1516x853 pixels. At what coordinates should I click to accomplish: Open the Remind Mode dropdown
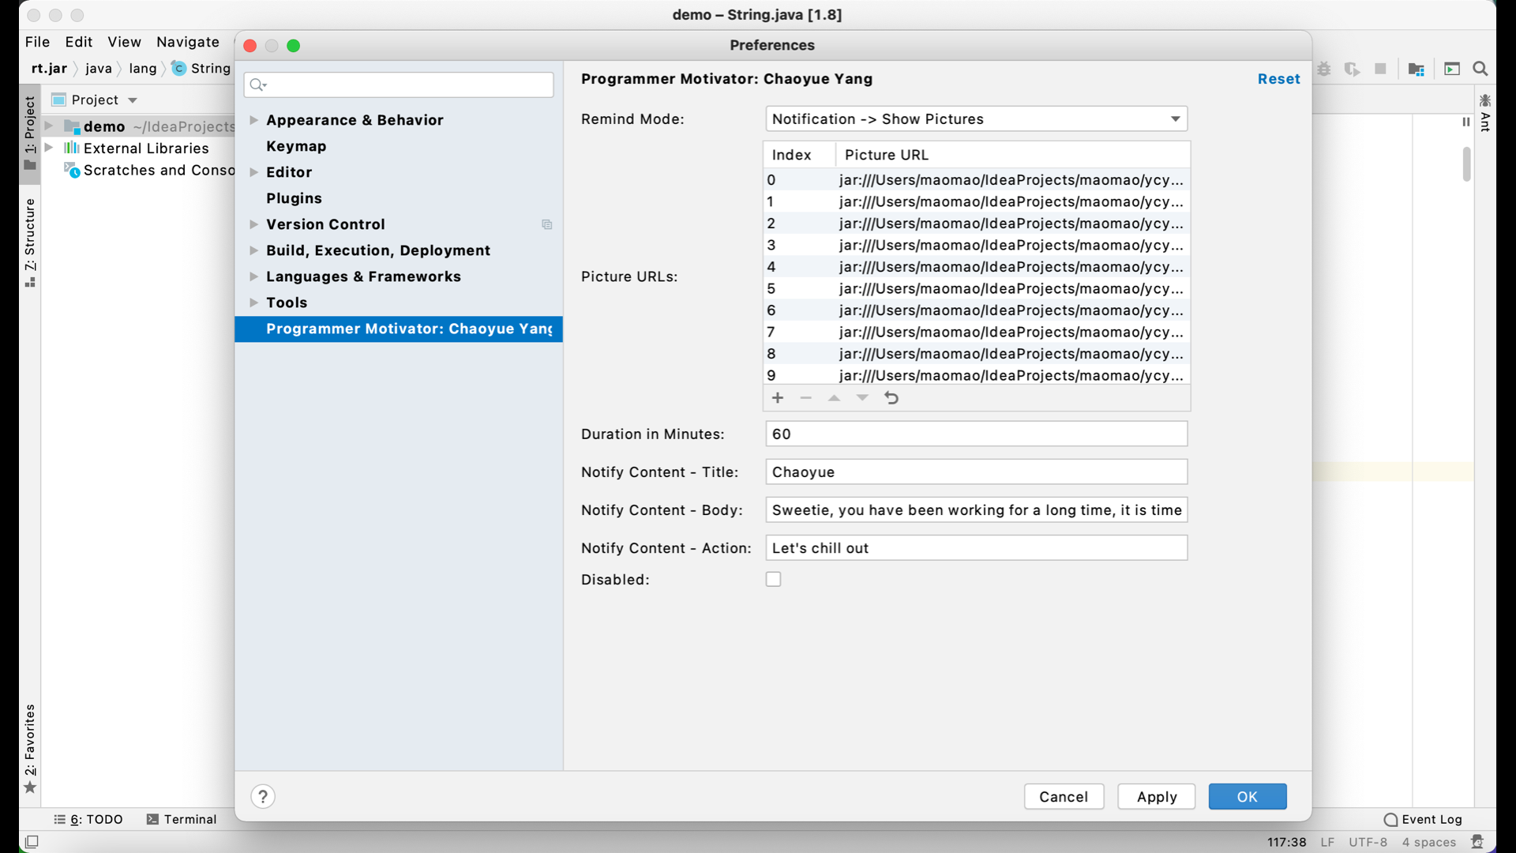[x=976, y=119]
